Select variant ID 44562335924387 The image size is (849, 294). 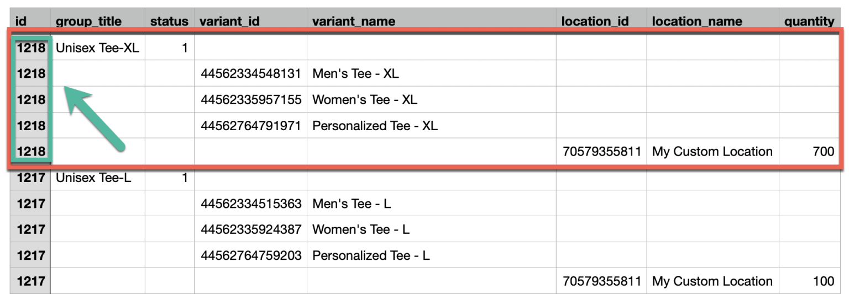(251, 229)
